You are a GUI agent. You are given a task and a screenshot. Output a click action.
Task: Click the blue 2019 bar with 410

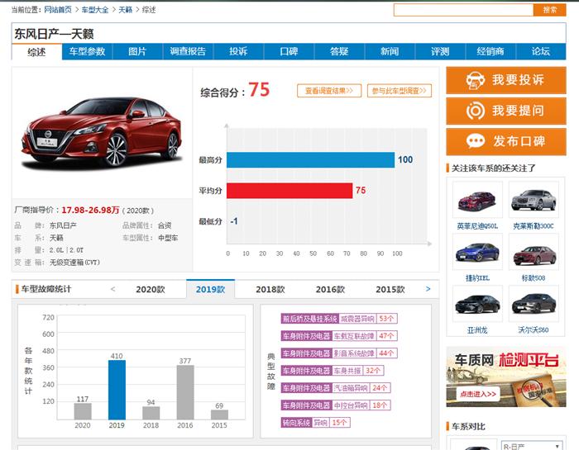(117, 390)
